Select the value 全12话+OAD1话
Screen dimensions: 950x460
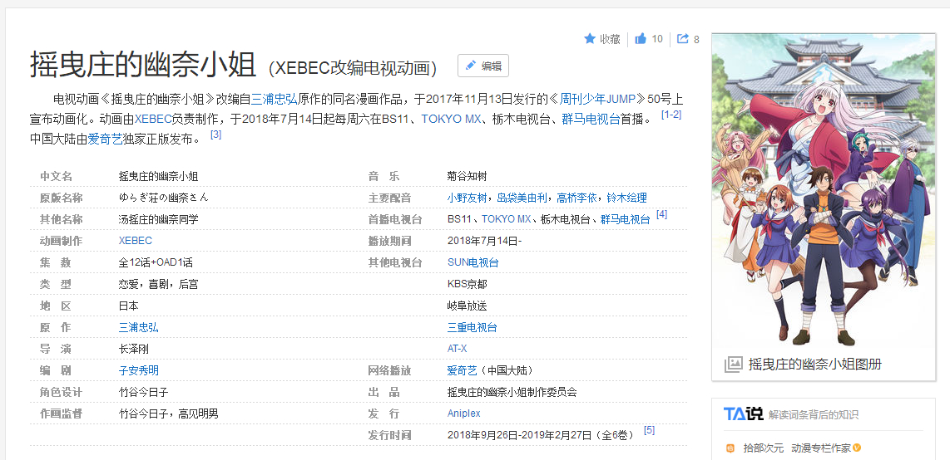click(x=156, y=262)
